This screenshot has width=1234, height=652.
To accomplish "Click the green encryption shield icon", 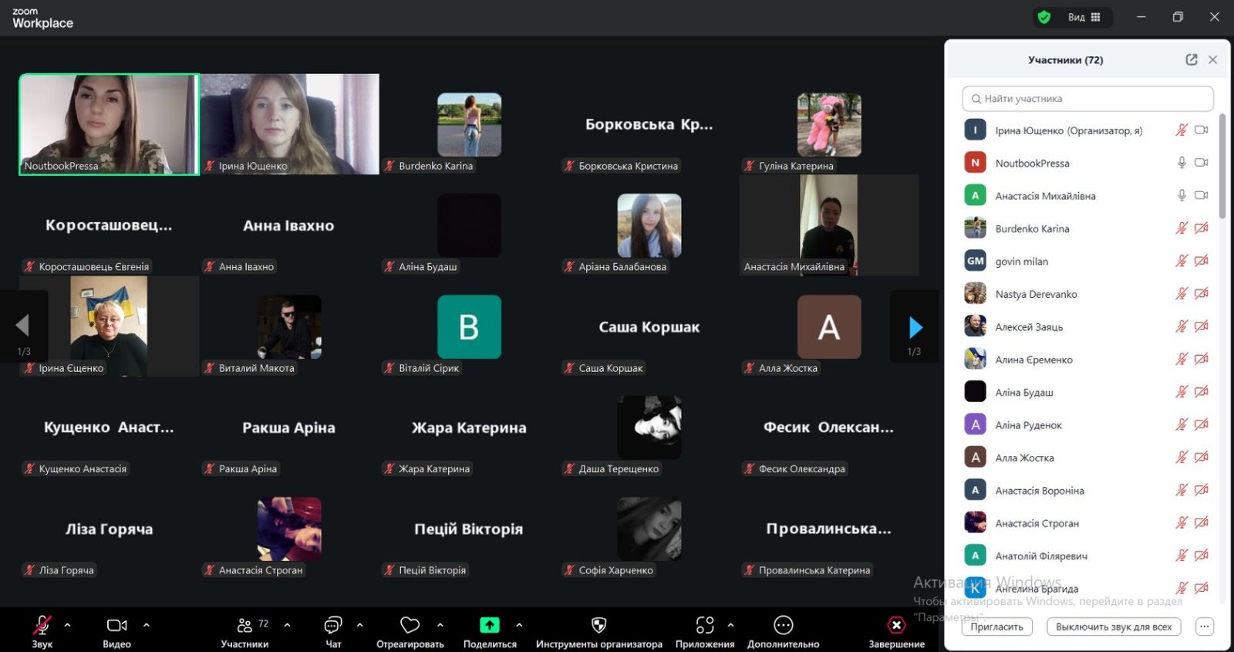I will pyautogui.click(x=1044, y=17).
